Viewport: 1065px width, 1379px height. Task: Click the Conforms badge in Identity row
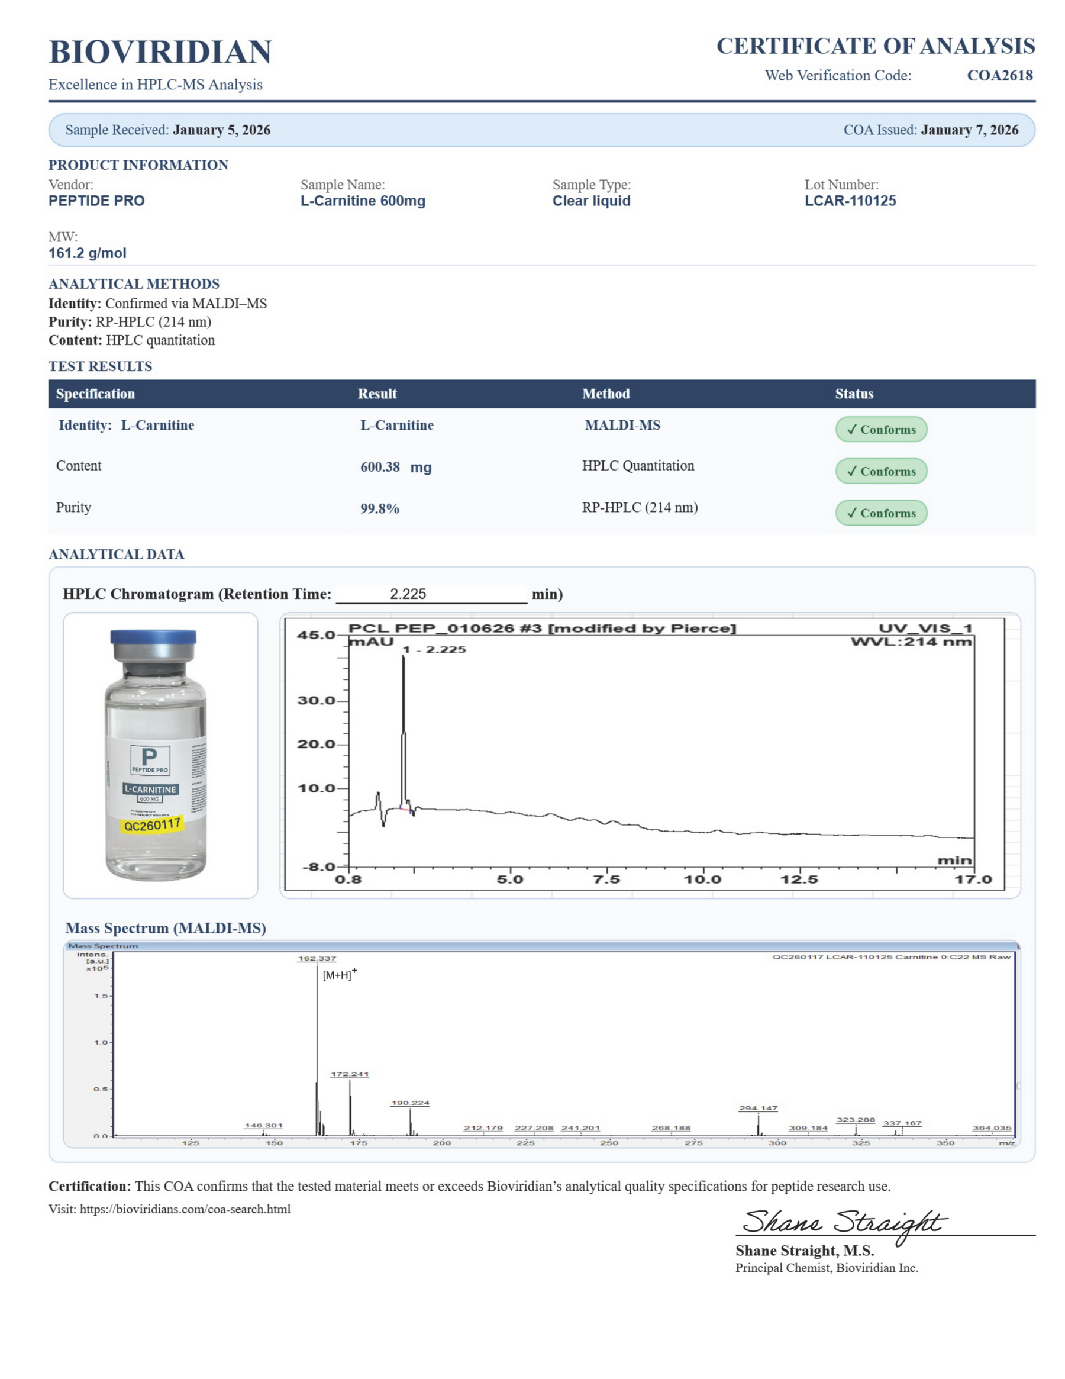882,429
